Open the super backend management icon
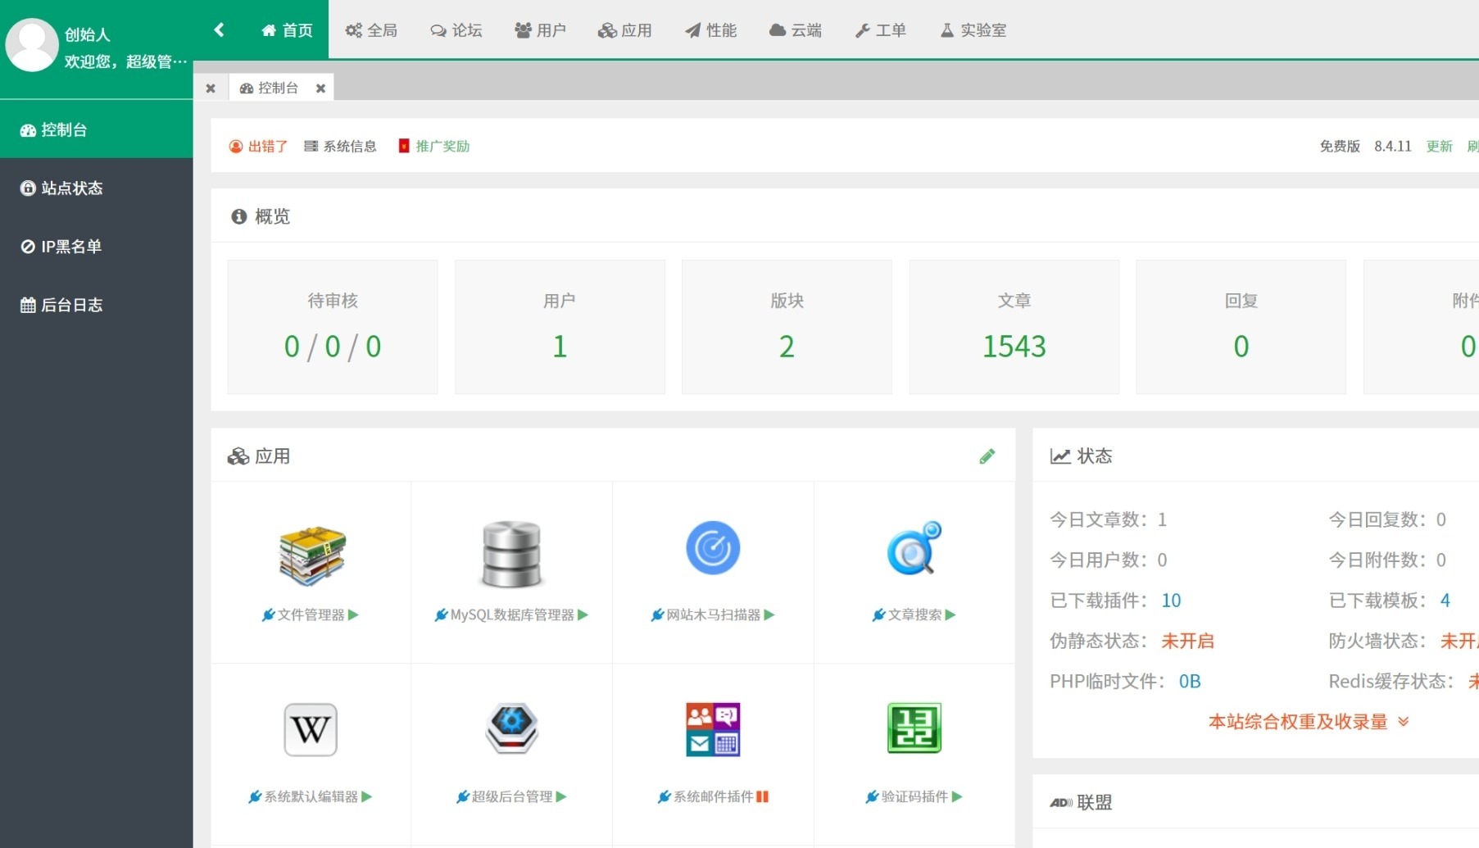The width and height of the screenshot is (1479, 848). [x=511, y=728]
